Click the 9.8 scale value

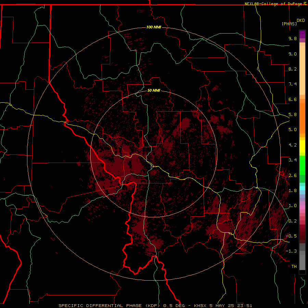[x=293, y=38]
